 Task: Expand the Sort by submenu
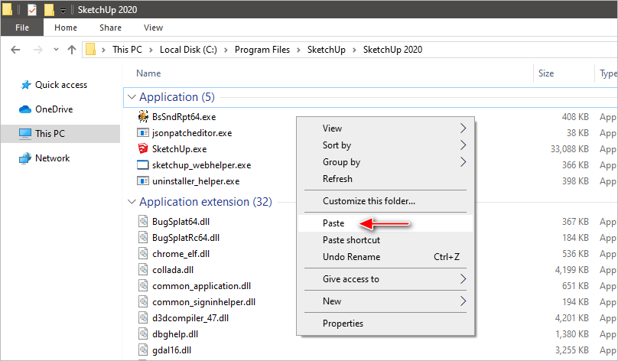click(x=462, y=145)
